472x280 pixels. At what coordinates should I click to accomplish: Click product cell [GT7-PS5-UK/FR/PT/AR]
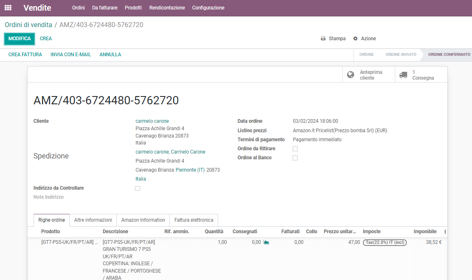coord(70,242)
